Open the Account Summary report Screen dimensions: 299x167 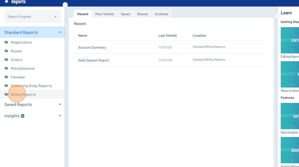92,47
